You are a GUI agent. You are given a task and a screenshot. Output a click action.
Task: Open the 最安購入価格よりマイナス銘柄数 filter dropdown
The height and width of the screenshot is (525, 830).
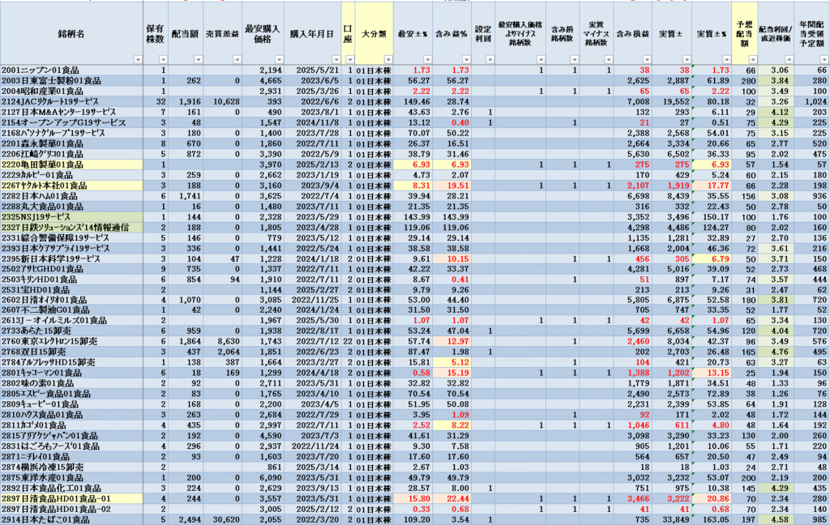pyautogui.click(x=541, y=60)
